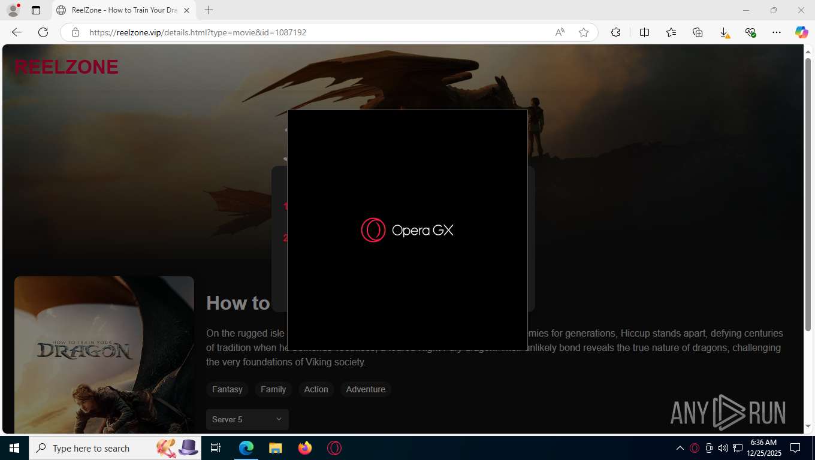View site information lock icon
The width and height of the screenshot is (815, 460).
(x=76, y=32)
